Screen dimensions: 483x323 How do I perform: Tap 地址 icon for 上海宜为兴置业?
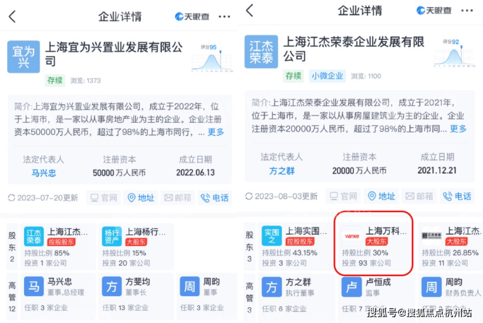141,198
